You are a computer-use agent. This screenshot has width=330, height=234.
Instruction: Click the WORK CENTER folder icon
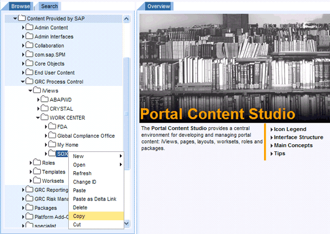(x=45, y=117)
